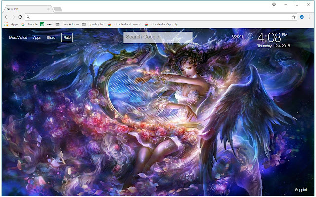This screenshot has width=316, height=197.
Task: Open Most Visited on the new tab page
Action: (x=18, y=37)
